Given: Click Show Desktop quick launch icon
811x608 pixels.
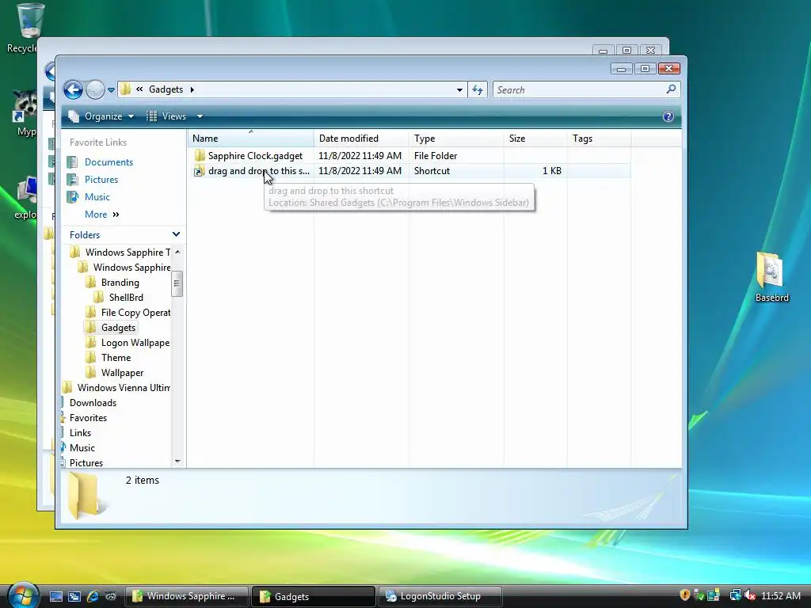Looking at the screenshot, I should click(x=56, y=597).
